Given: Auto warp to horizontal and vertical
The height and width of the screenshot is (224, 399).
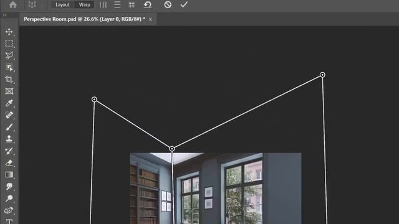Looking at the screenshot, I should point(132,4).
